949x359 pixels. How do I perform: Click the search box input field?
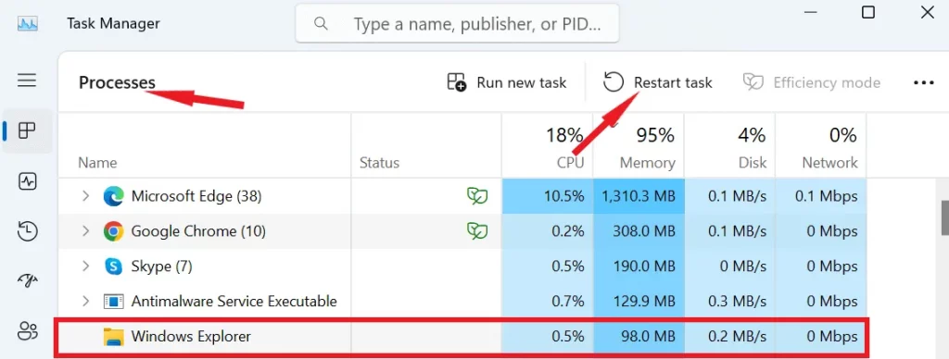[457, 23]
